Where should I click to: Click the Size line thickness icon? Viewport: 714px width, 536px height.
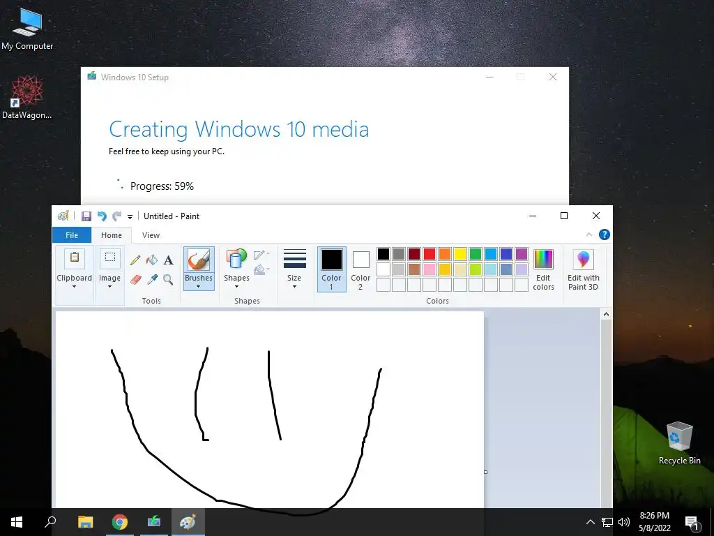(x=295, y=259)
